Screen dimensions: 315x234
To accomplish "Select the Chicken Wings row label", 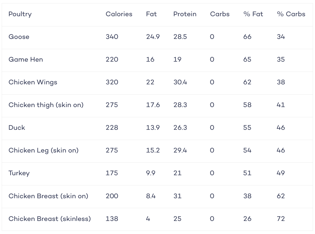I will pyautogui.click(x=33, y=82).
